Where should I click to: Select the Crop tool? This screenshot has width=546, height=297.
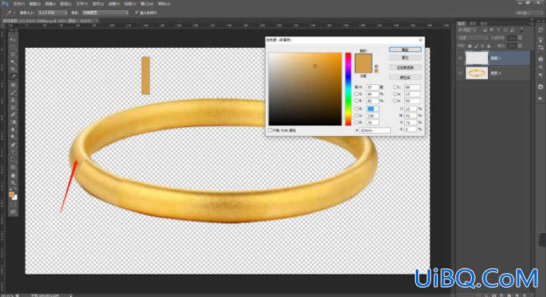[x=13, y=69]
